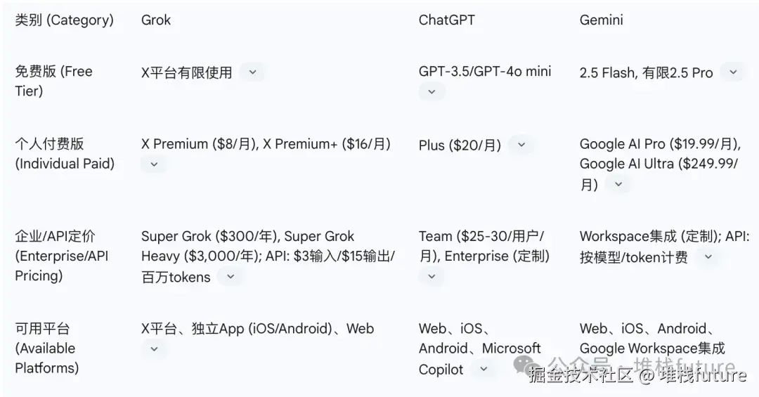Expand chevron next to Copilot
Viewport: 759px width, 397px height.
(483, 368)
